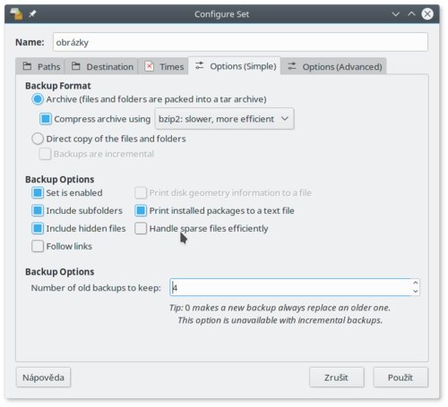The height and width of the screenshot is (407, 448).
Task: Click the title bar down-chevron minimize icon
Action: tap(395, 14)
